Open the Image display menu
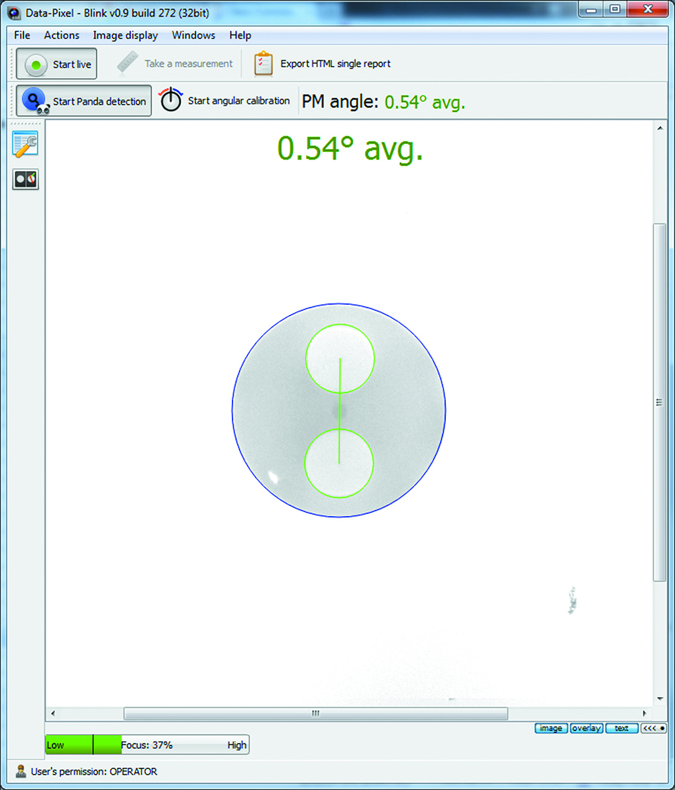 click(x=125, y=35)
